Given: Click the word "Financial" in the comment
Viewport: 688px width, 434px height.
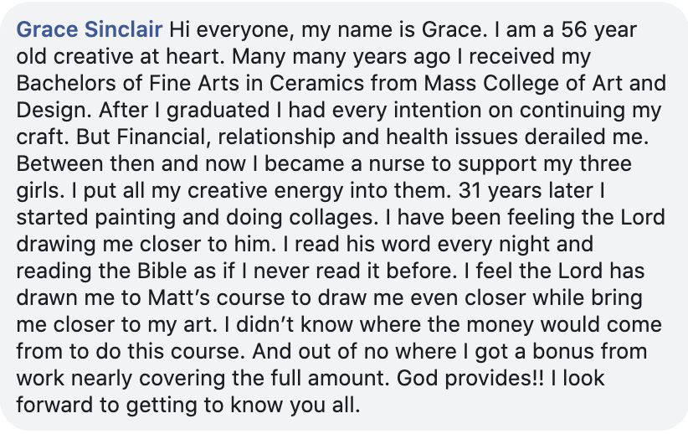Looking at the screenshot, I should click(x=116, y=138).
